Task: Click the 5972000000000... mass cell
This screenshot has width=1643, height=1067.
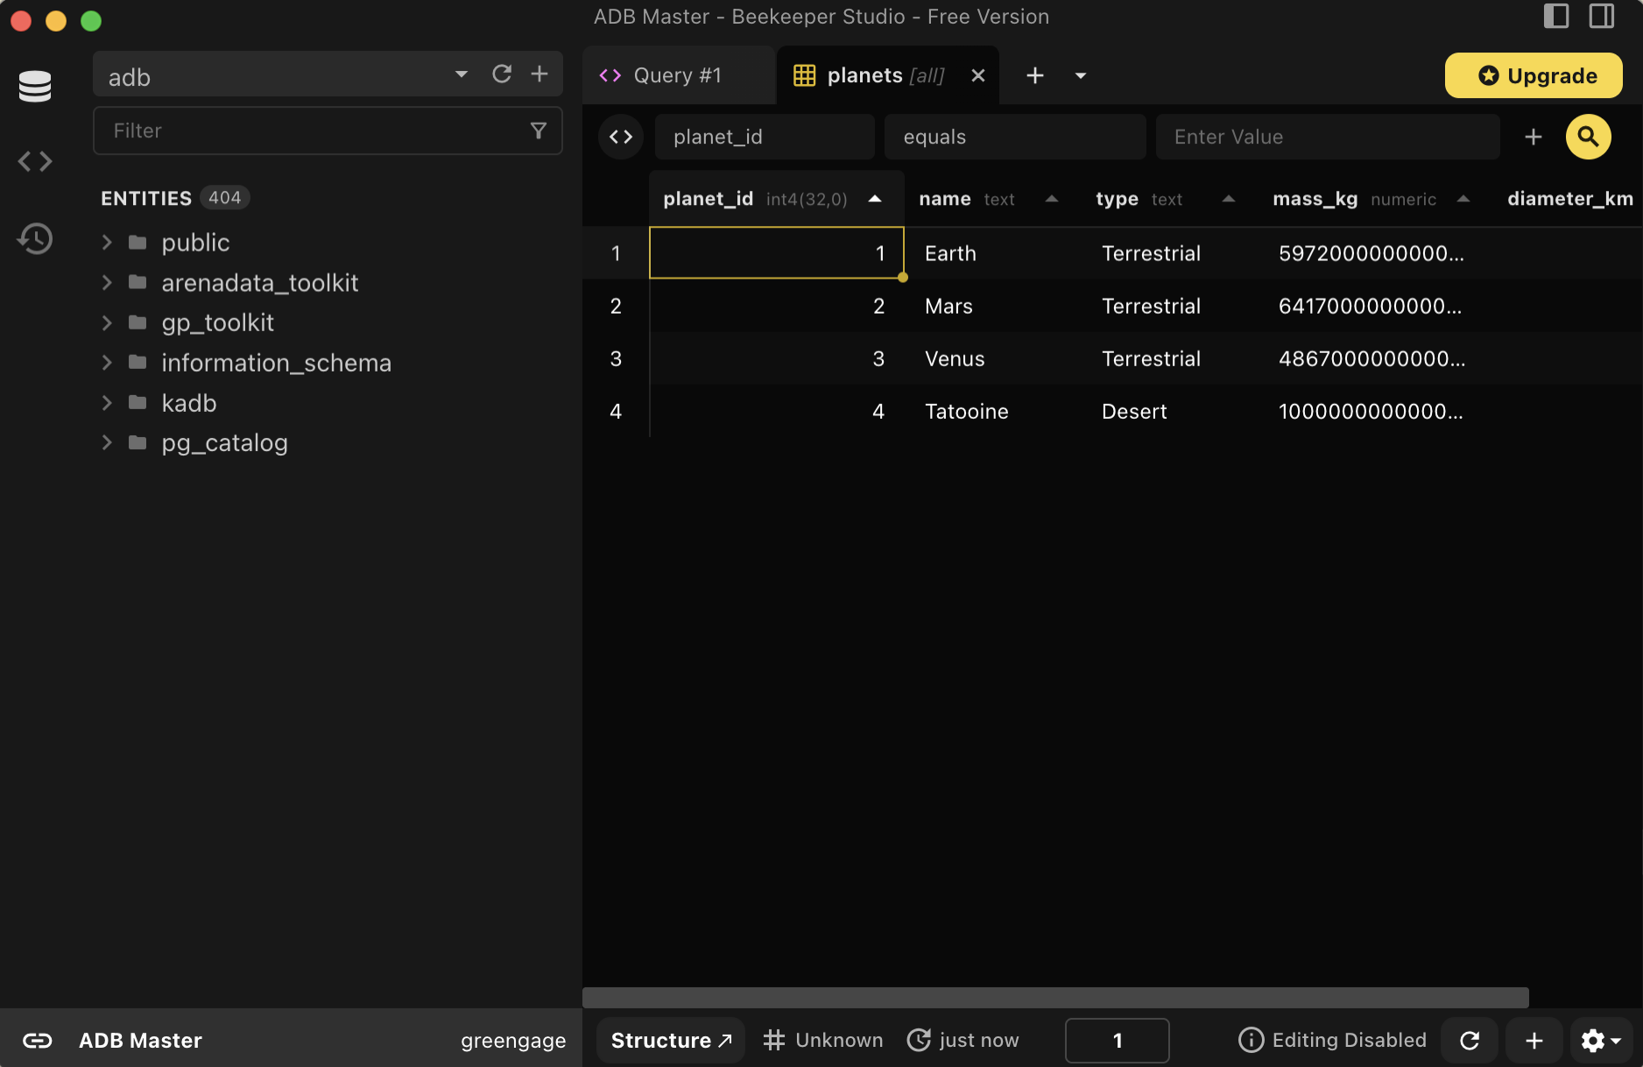Action: pos(1376,253)
